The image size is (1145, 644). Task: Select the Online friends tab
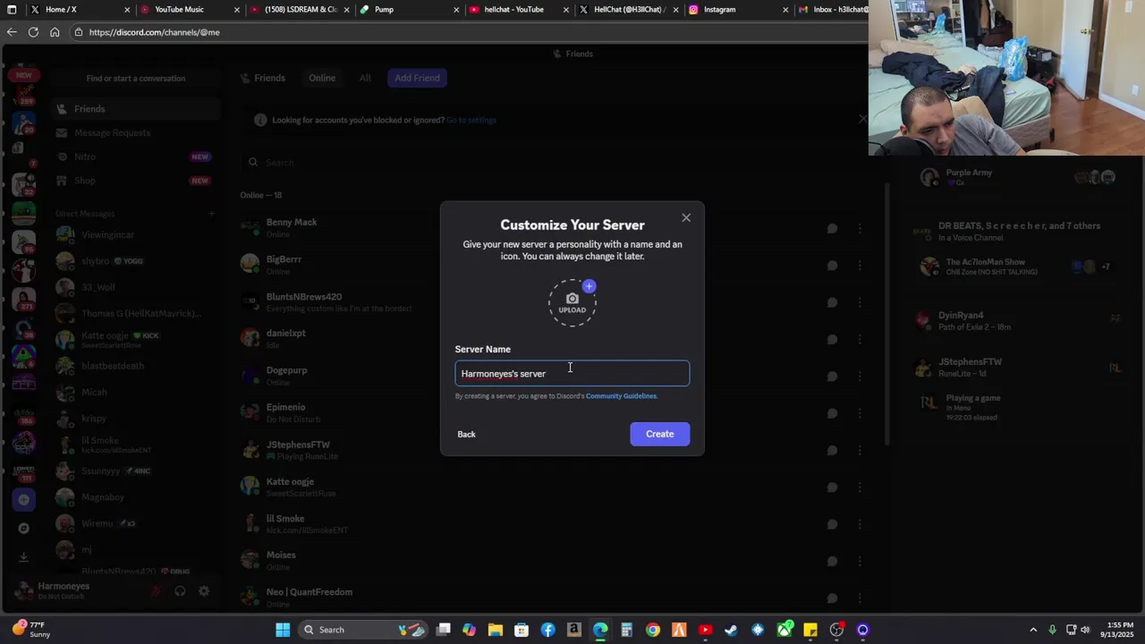pyautogui.click(x=322, y=78)
